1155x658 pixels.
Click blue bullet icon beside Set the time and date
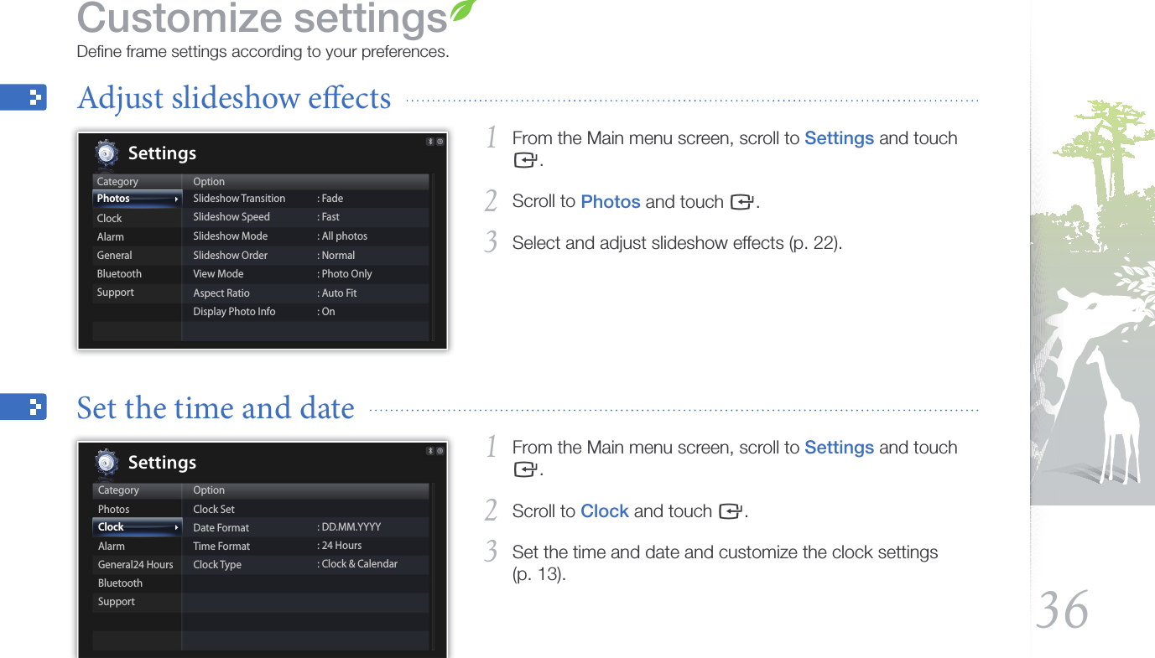[x=23, y=407]
